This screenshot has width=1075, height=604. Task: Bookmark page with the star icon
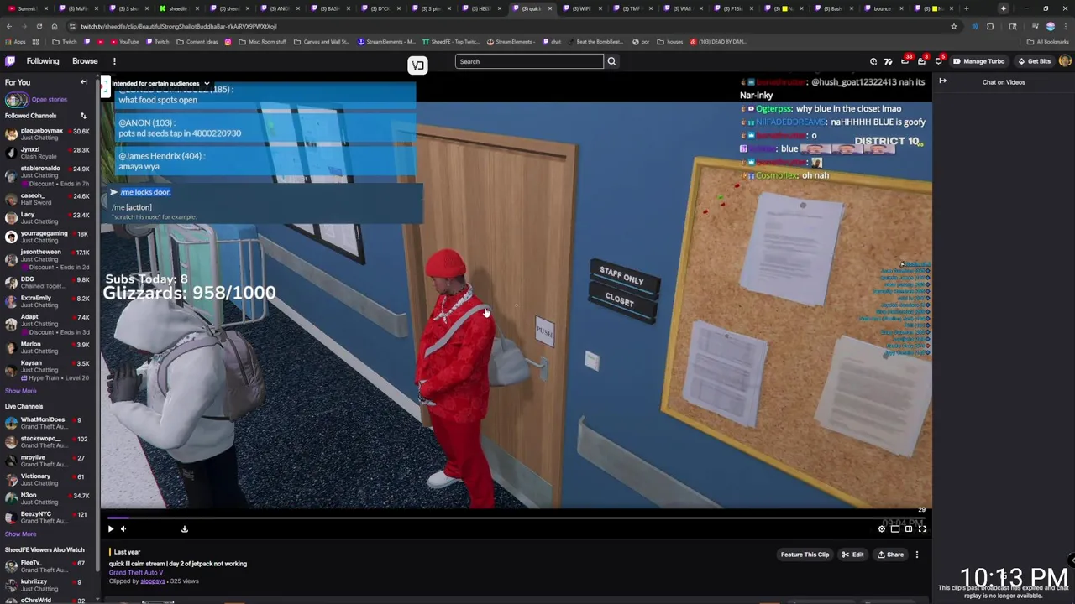954,26
